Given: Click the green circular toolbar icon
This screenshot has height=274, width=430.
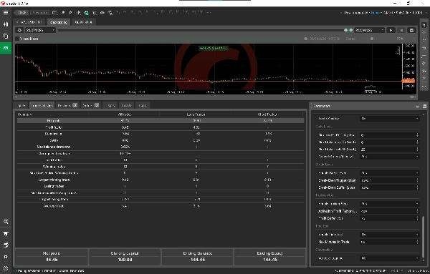Looking at the screenshot, I should [x=87, y=13].
